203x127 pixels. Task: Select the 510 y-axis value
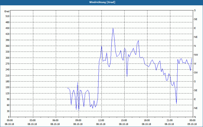pyautogui.click(x=8, y=16)
